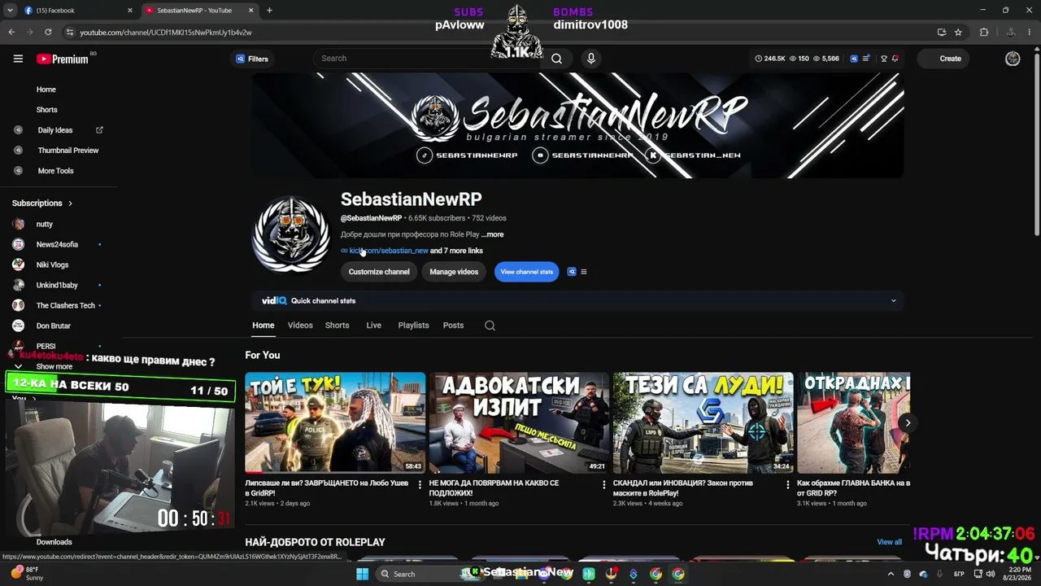The height and width of the screenshot is (586, 1041).
Task: Open the ТЕЗИ СА ЛУДИ video thumbnail
Action: coord(703,423)
